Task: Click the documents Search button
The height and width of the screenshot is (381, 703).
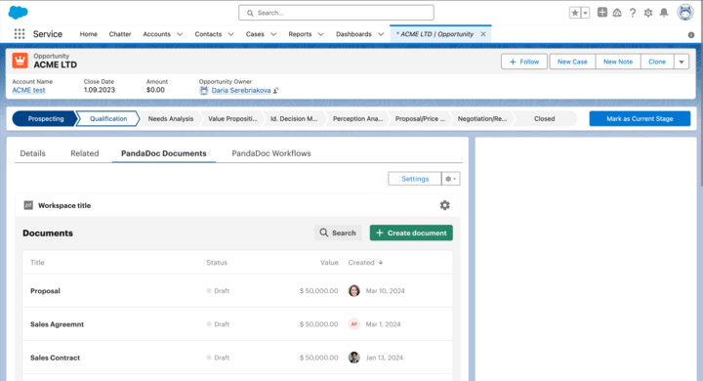Action: pyautogui.click(x=338, y=233)
